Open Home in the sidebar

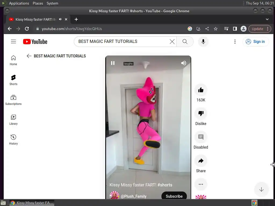pos(13,60)
